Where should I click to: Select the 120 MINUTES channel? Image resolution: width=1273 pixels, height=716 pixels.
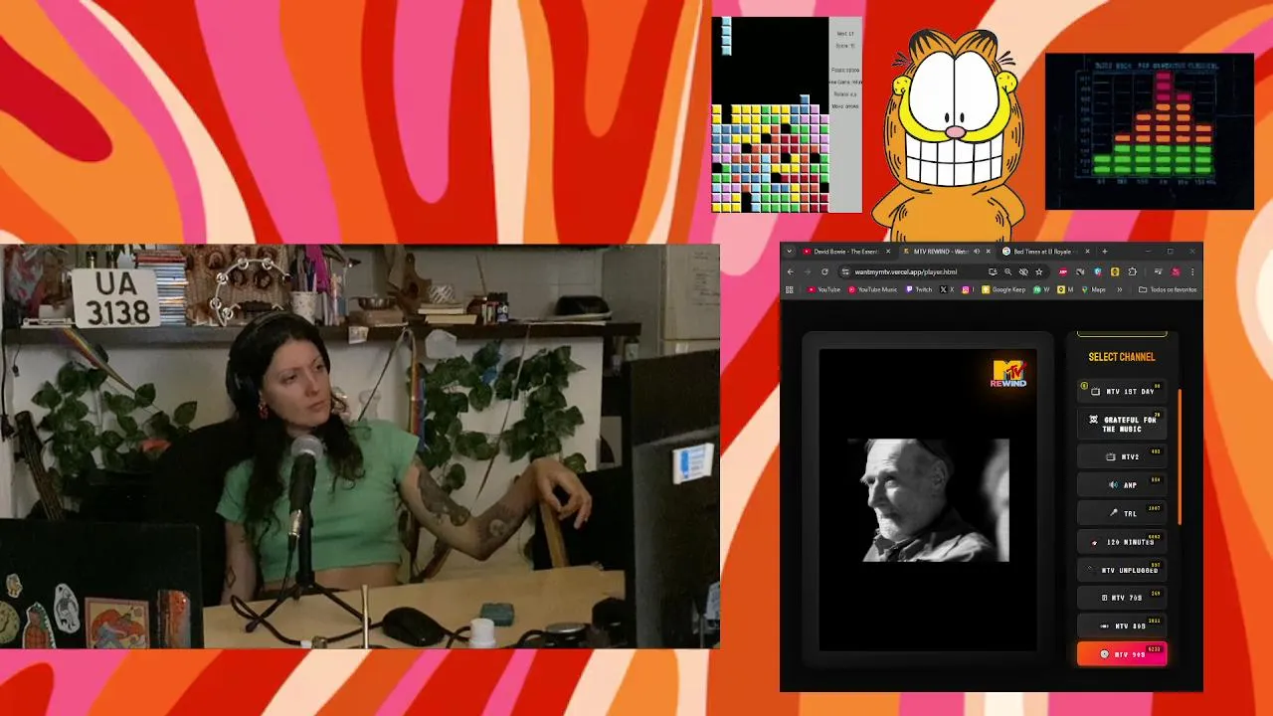pyautogui.click(x=1122, y=542)
